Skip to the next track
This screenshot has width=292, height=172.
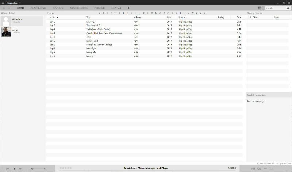point(20,169)
